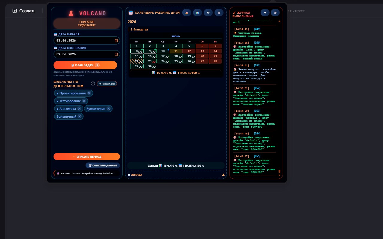Open the start date calendar picker
This screenshot has height=239, width=383.
pyautogui.click(x=116, y=40)
